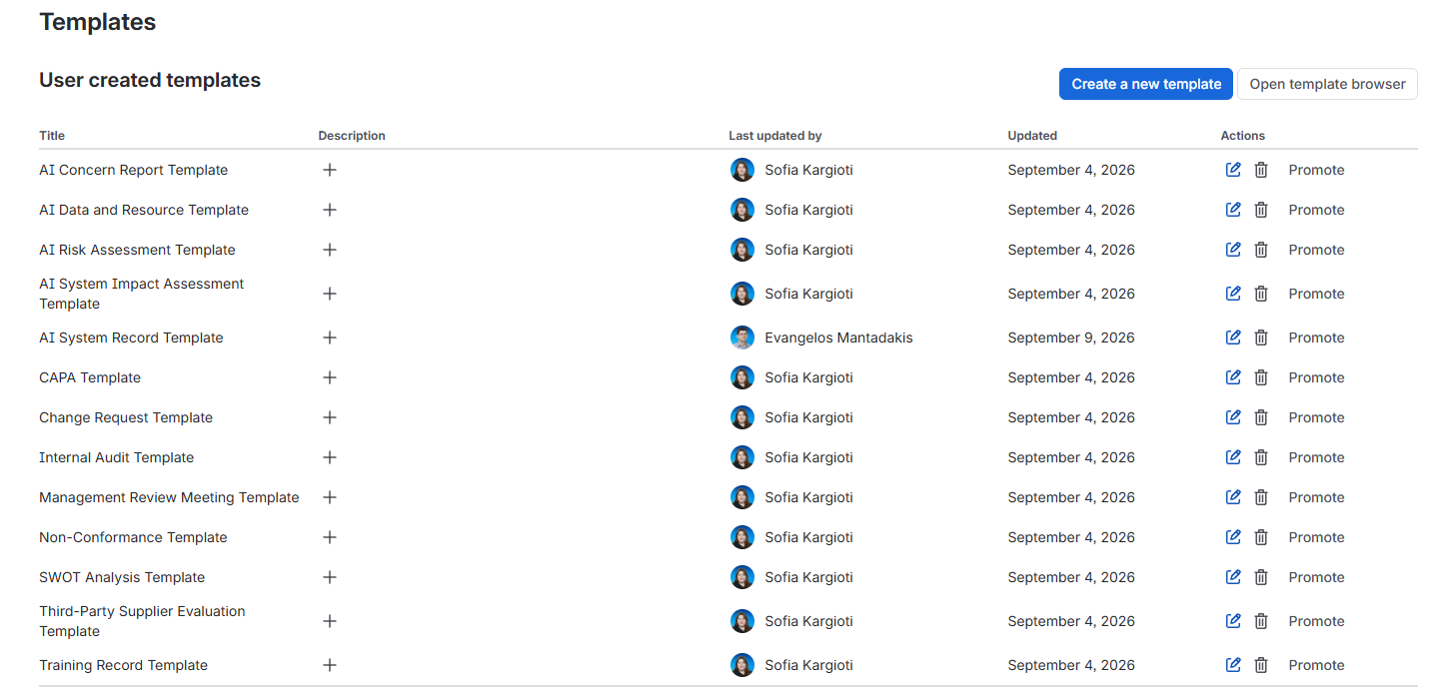Promote the AI Risk Assessment Template
The image size is (1446, 695).
pos(1316,250)
